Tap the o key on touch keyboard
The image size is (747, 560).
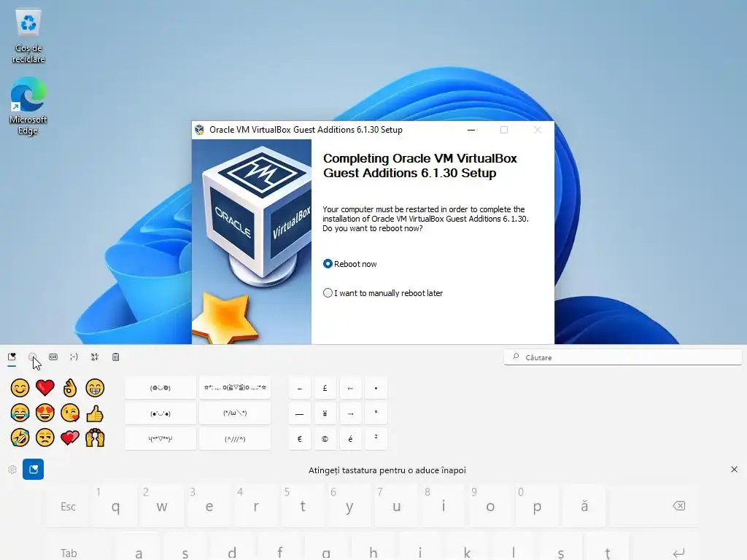point(490,506)
